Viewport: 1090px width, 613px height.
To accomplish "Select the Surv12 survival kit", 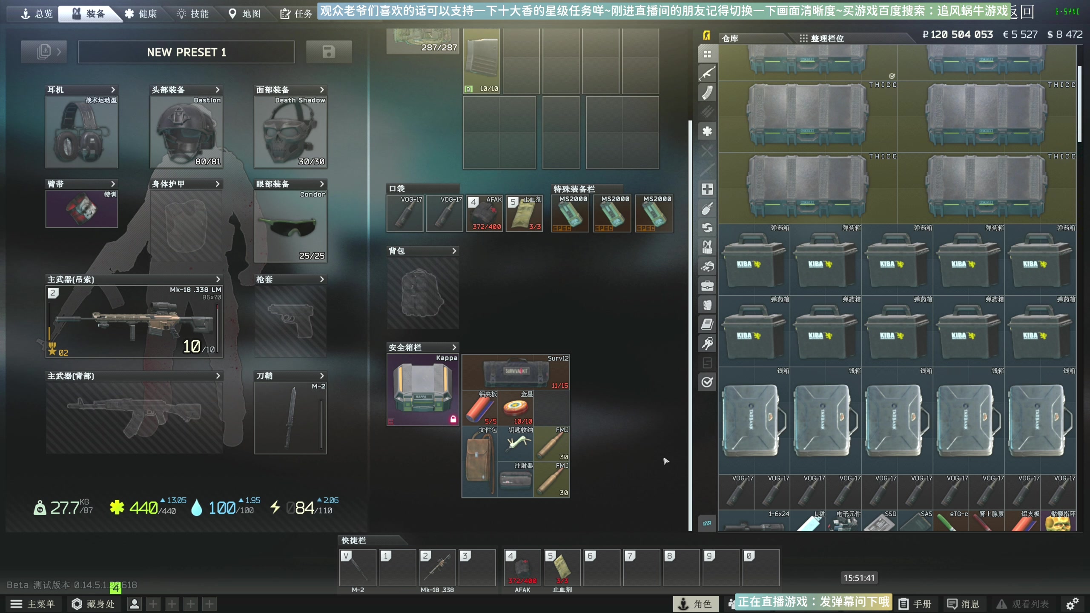I will coord(516,372).
